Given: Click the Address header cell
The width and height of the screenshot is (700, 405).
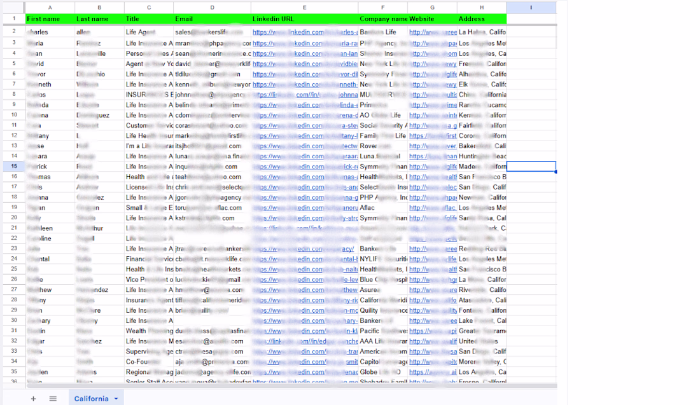Looking at the screenshot, I should click(482, 18).
